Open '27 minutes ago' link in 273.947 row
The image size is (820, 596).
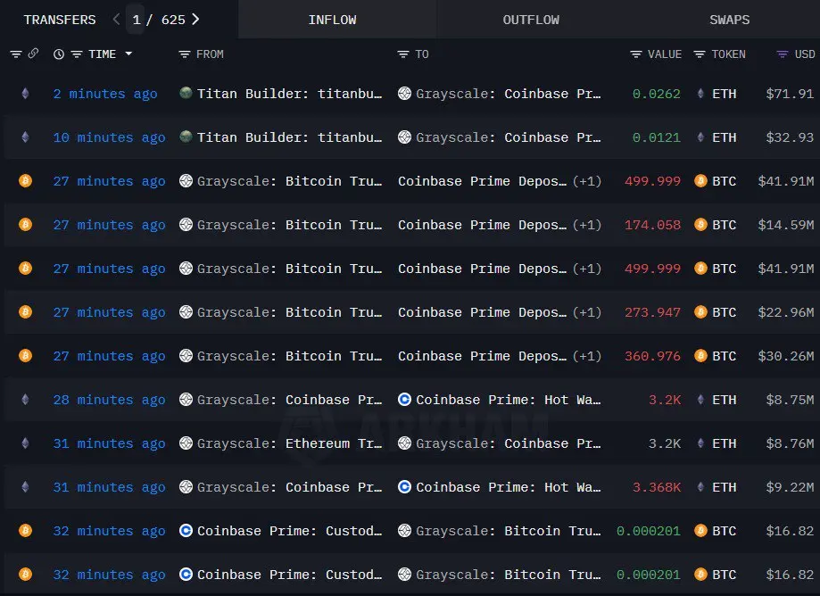pyautogui.click(x=109, y=312)
